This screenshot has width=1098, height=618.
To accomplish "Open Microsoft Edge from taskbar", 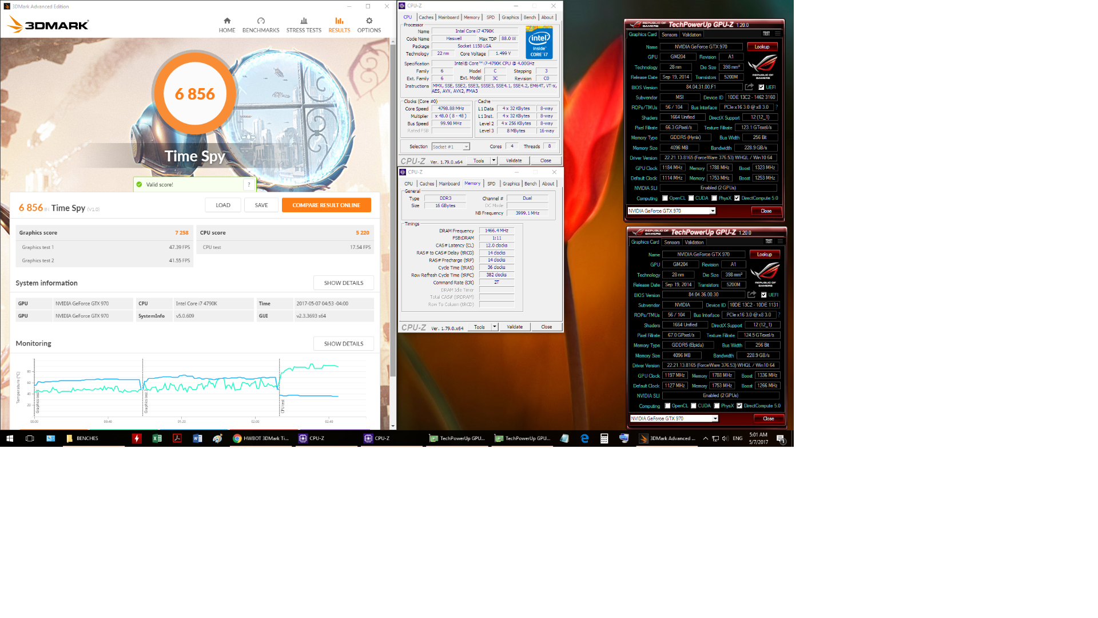I will click(x=584, y=438).
